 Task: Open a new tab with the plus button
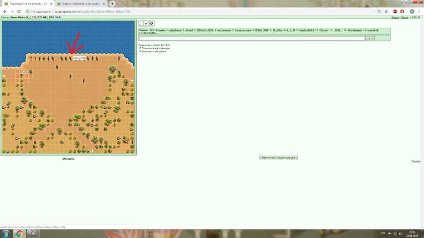pos(112,4)
